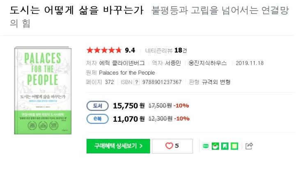Click the 15,750원 book price
The width and height of the screenshot is (305, 170).
pyautogui.click(x=128, y=106)
